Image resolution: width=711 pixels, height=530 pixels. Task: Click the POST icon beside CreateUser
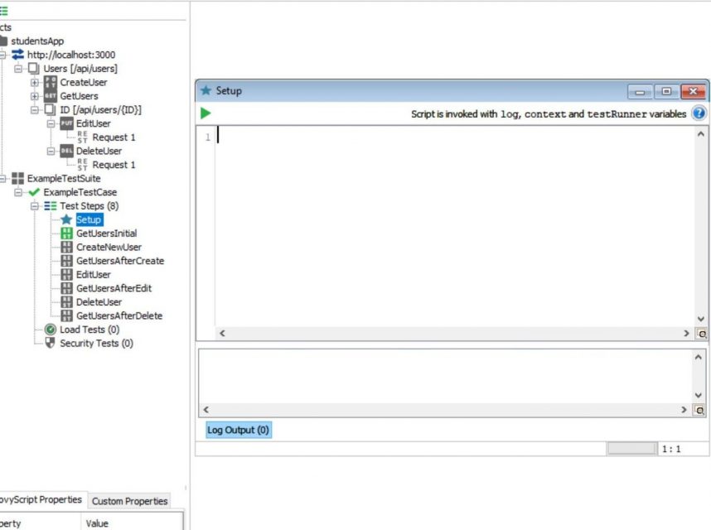(49, 82)
